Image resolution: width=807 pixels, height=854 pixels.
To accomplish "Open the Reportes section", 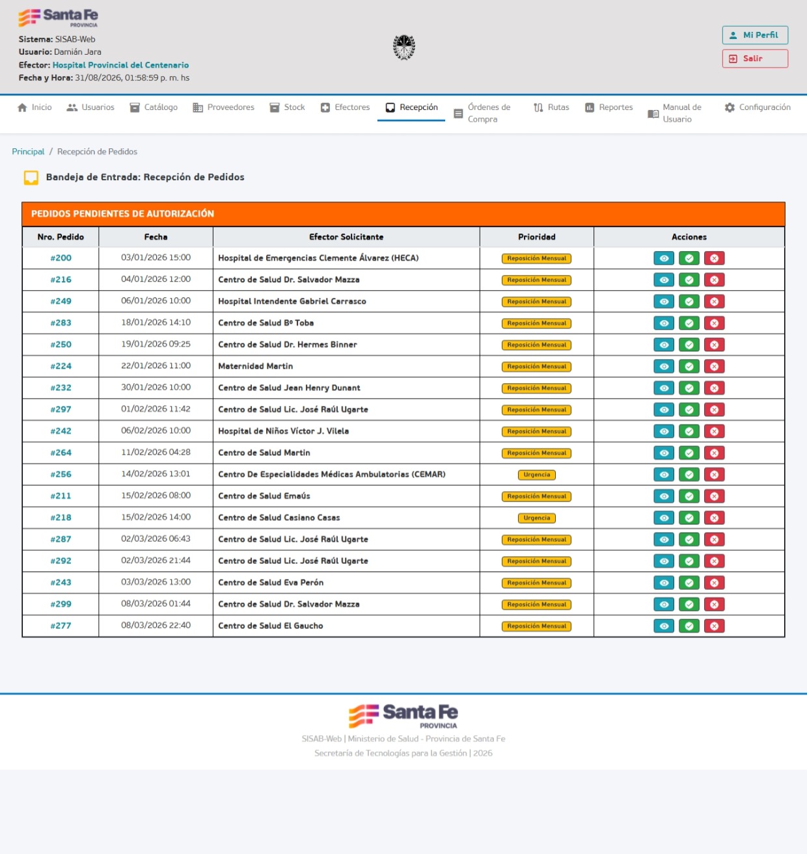I will [609, 107].
